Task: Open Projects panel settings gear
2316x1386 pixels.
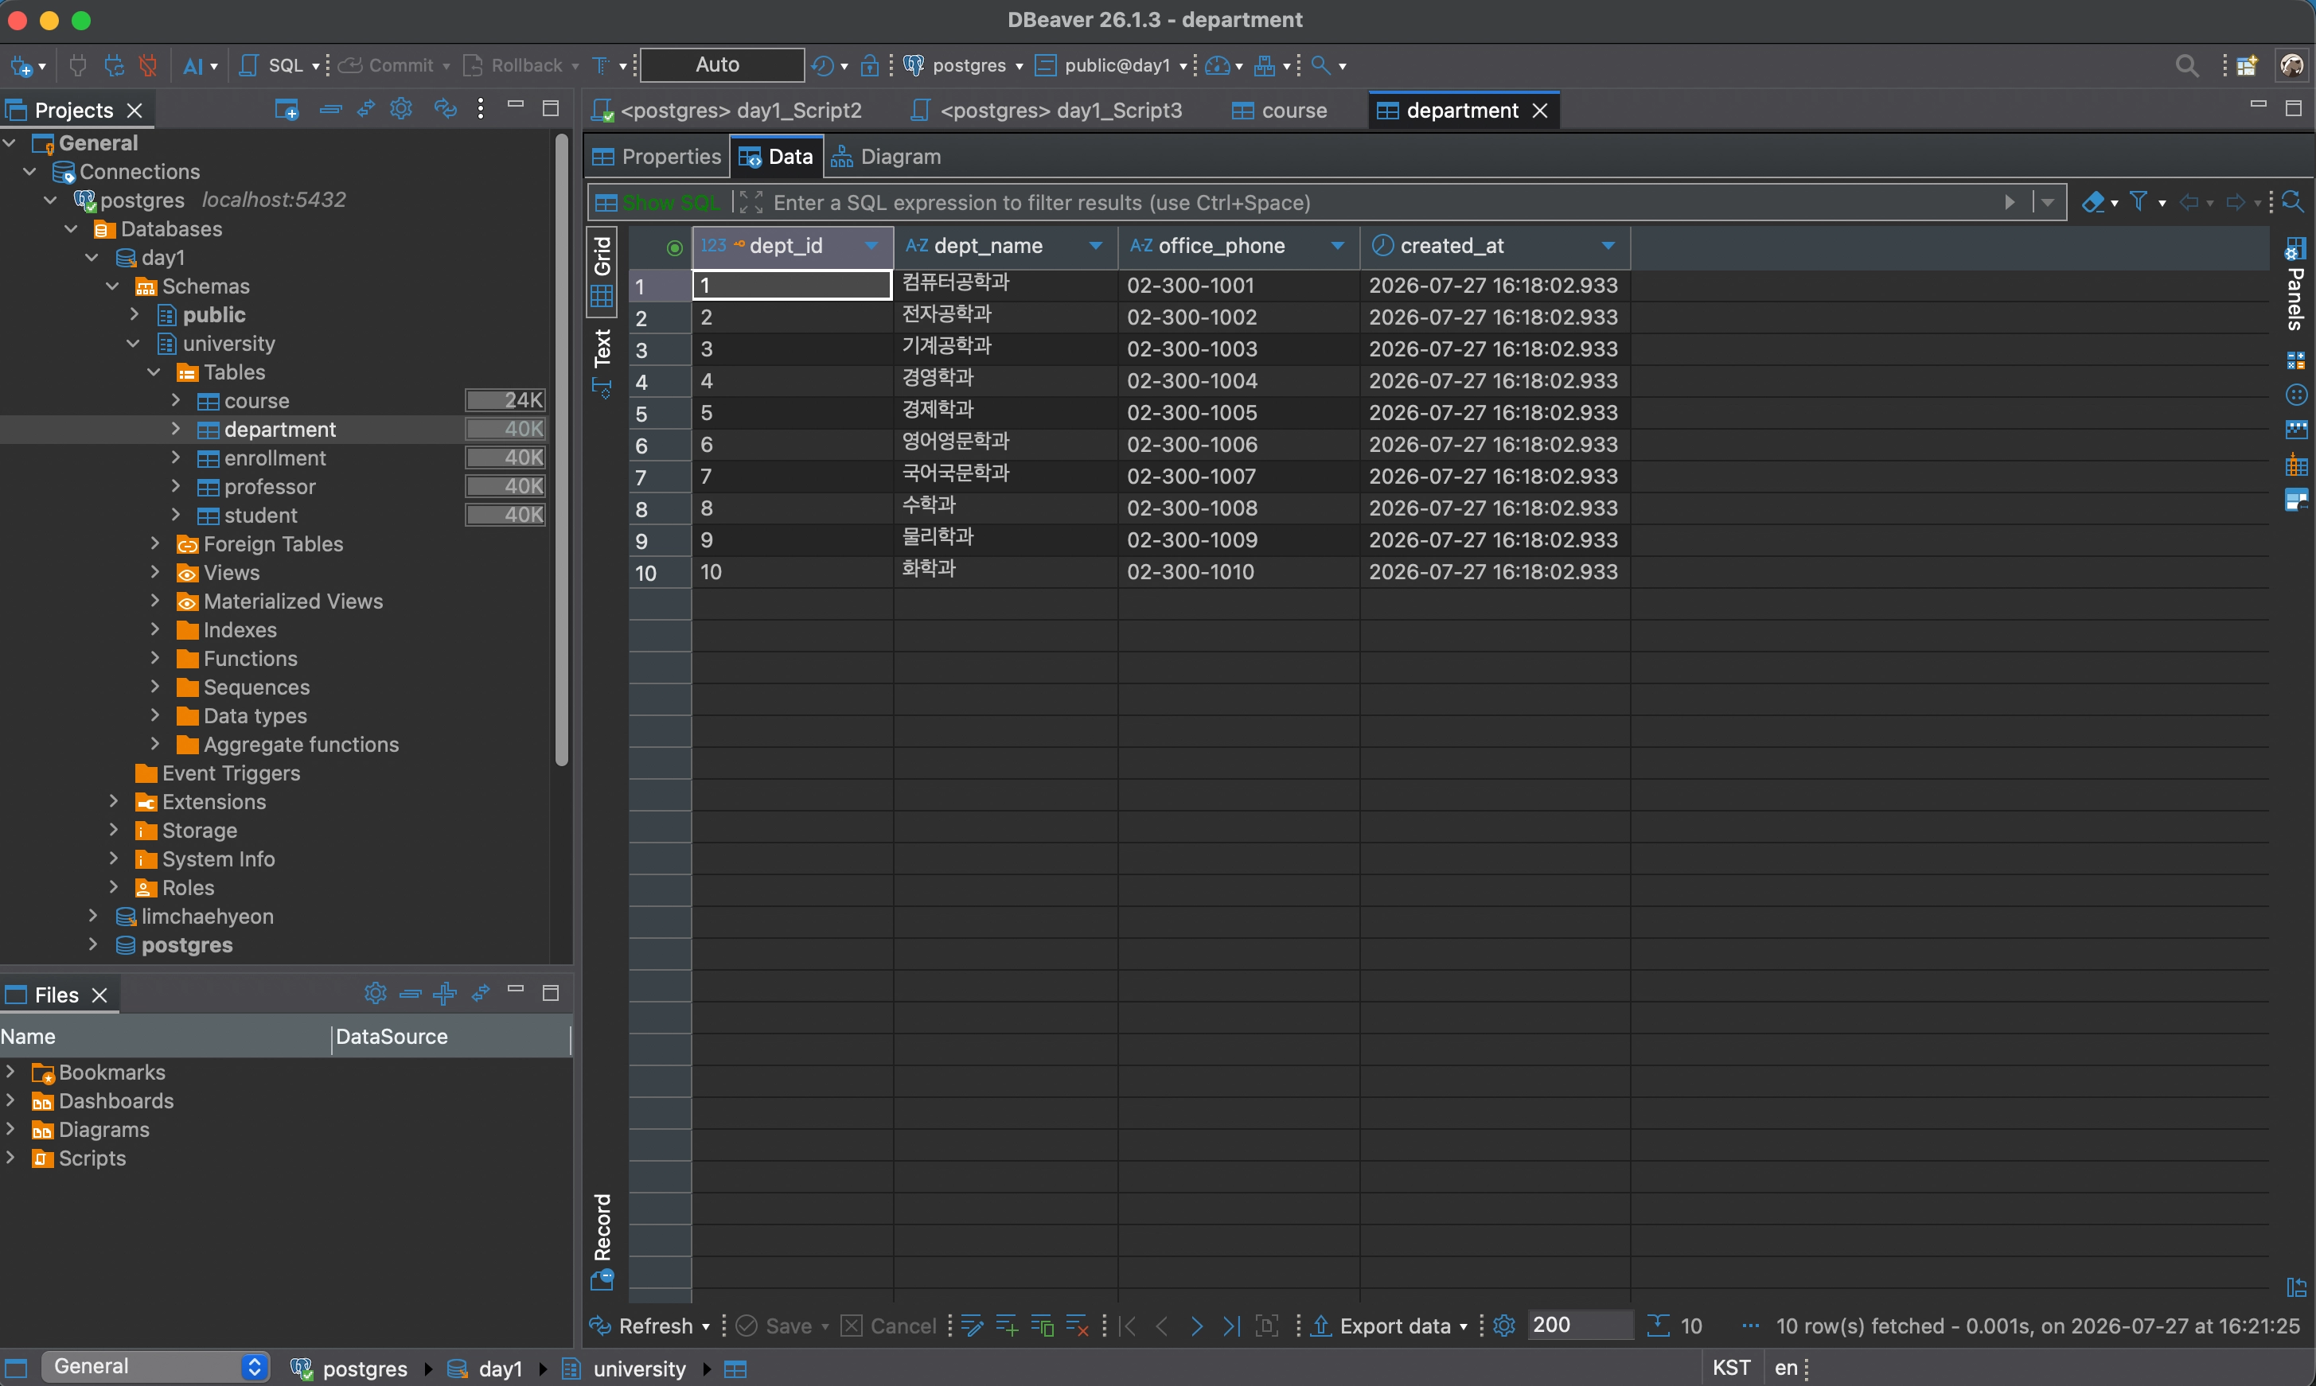Action: click(x=402, y=108)
